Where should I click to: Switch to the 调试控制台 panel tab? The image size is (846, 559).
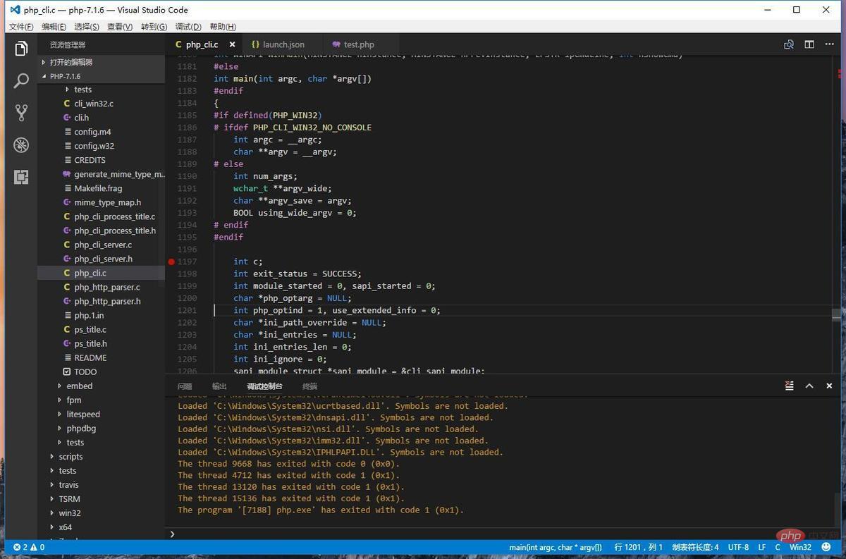click(x=264, y=386)
